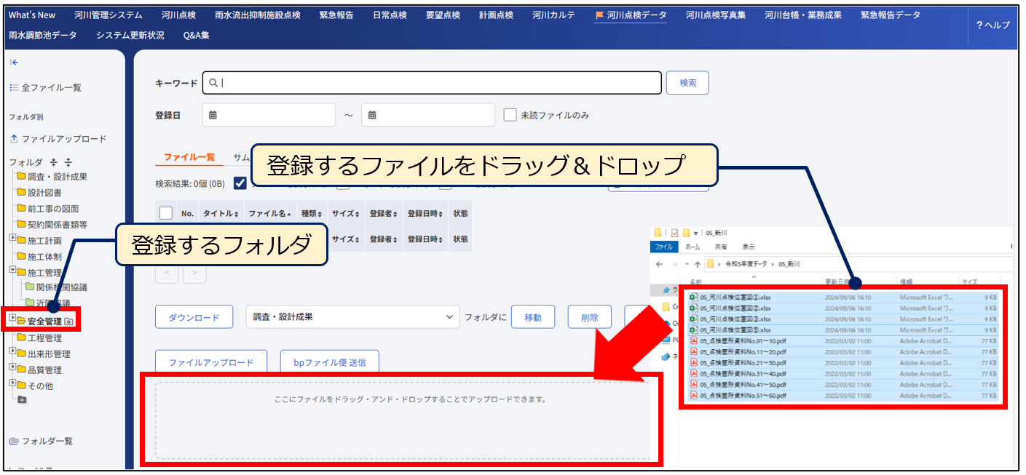
Task: Click the properties checkmark icon in Explorer's title bar
Action: pyautogui.click(x=674, y=233)
